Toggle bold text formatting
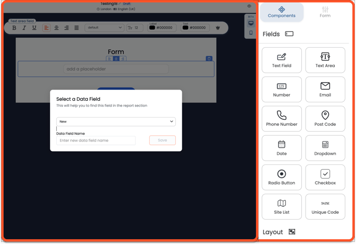Image resolution: width=356 pixels, height=244 pixels. (14, 28)
